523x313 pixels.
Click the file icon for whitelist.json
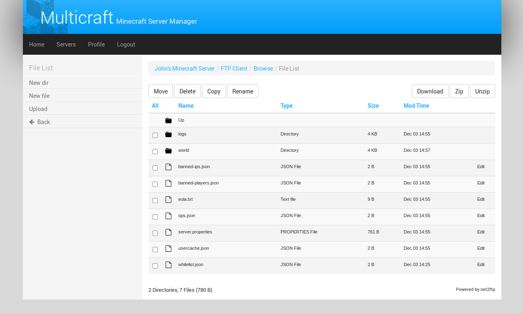168,265
